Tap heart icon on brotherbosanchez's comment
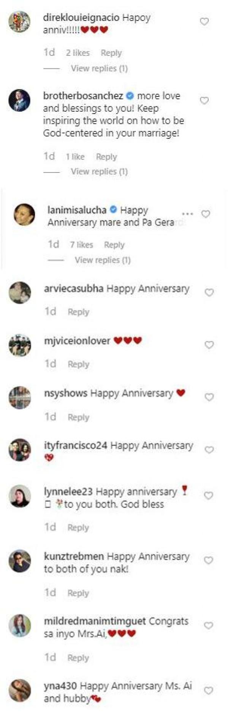 204,101
